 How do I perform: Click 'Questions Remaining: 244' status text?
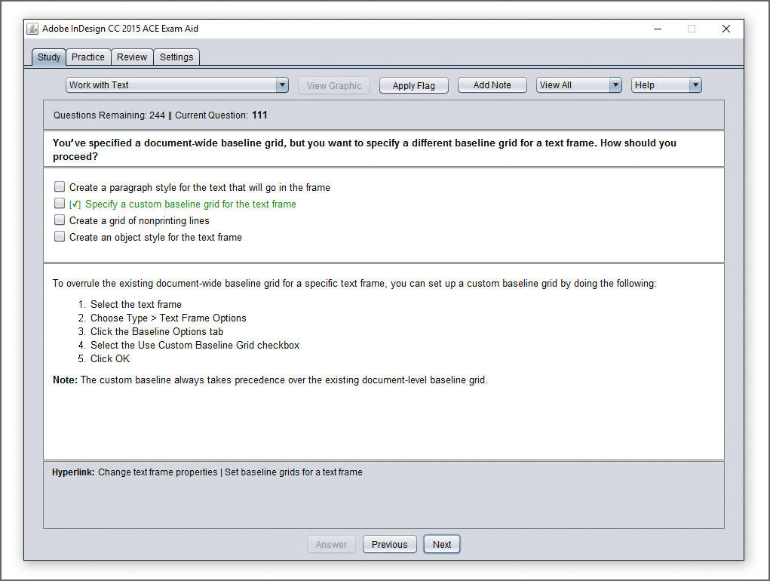[109, 115]
